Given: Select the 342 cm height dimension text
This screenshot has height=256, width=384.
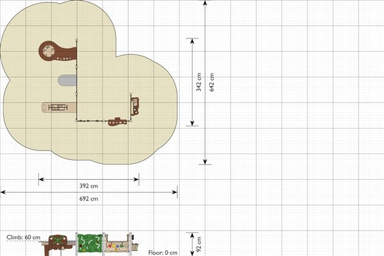Looking at the screenshot, I should (x=198, y=82).
